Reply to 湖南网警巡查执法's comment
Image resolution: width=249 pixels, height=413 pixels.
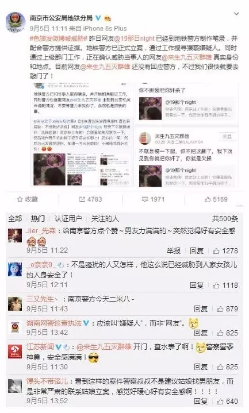click(201, 333)
